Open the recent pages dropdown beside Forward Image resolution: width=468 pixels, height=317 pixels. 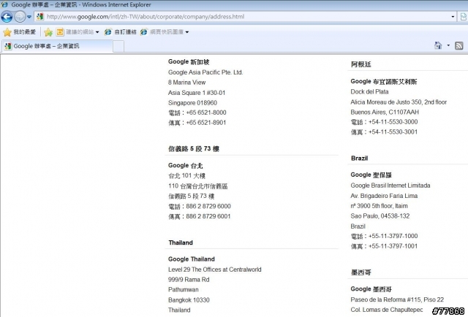(x=29, y=17)
